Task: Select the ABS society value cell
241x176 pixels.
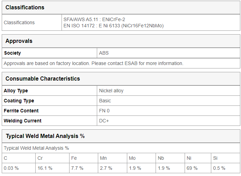Action: click(168, 53)
